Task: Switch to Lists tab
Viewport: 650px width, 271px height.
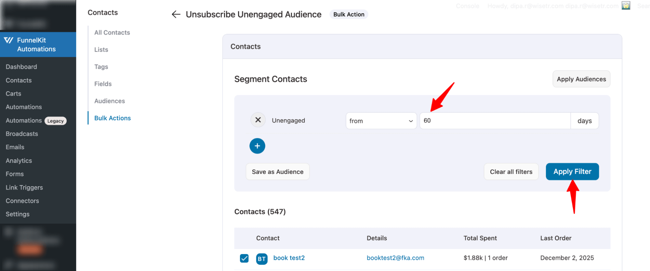Action: point(101,50)
